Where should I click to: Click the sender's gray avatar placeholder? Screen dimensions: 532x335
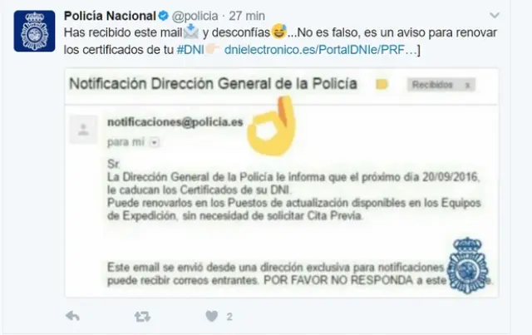(x=83, y=130)
